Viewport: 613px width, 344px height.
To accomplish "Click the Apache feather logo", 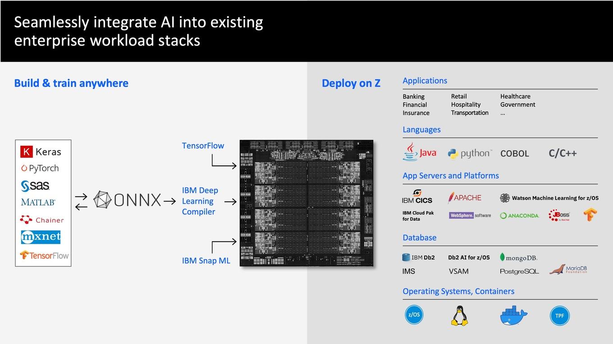I will pos(464,197).
